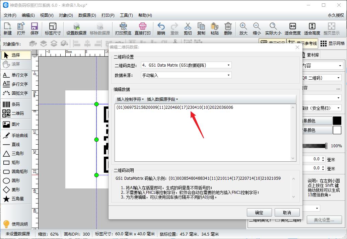Toggle the 美化二维码 checkbox
The height and width of the screenshot is (239, 347).
277,220
